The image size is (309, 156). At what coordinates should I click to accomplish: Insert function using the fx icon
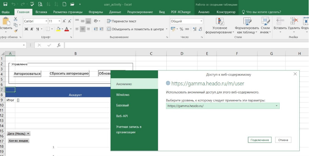[59, 45]
